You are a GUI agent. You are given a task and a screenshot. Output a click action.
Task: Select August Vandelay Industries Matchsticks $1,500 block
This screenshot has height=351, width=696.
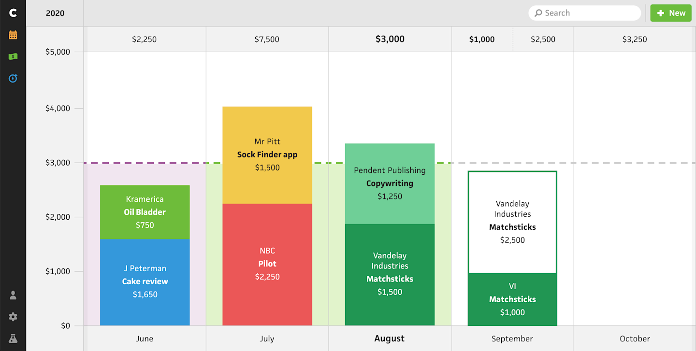[390, 275]
